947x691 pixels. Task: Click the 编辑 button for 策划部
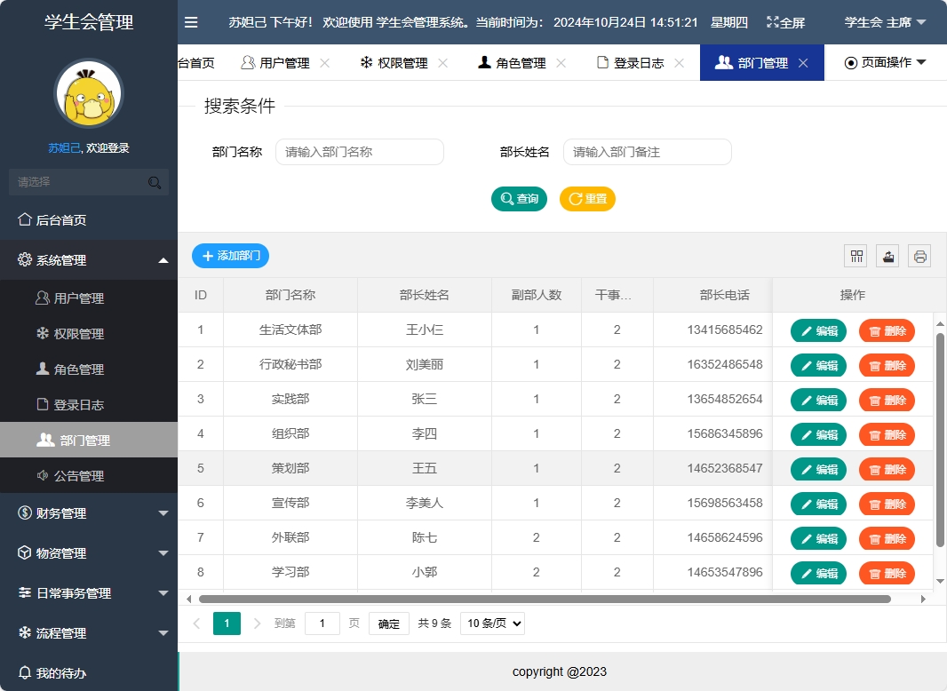click(817, 468)
